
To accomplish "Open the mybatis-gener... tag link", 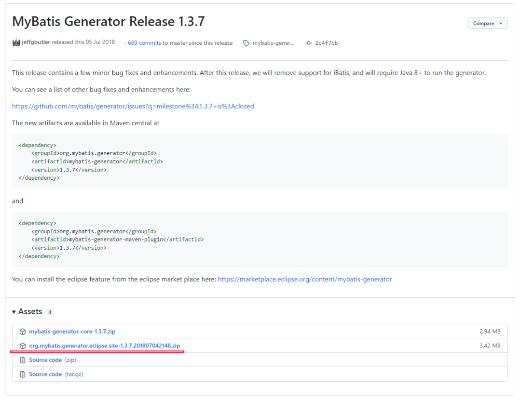I will [274, 43].
